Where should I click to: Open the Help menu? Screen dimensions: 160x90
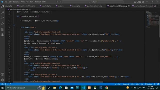44,2
